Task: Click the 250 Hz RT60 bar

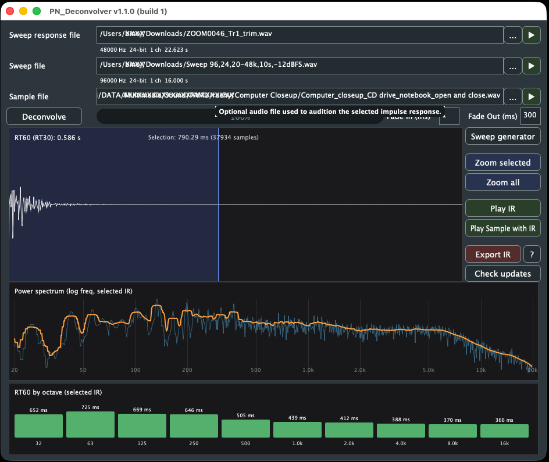Action: click(194, 426)
